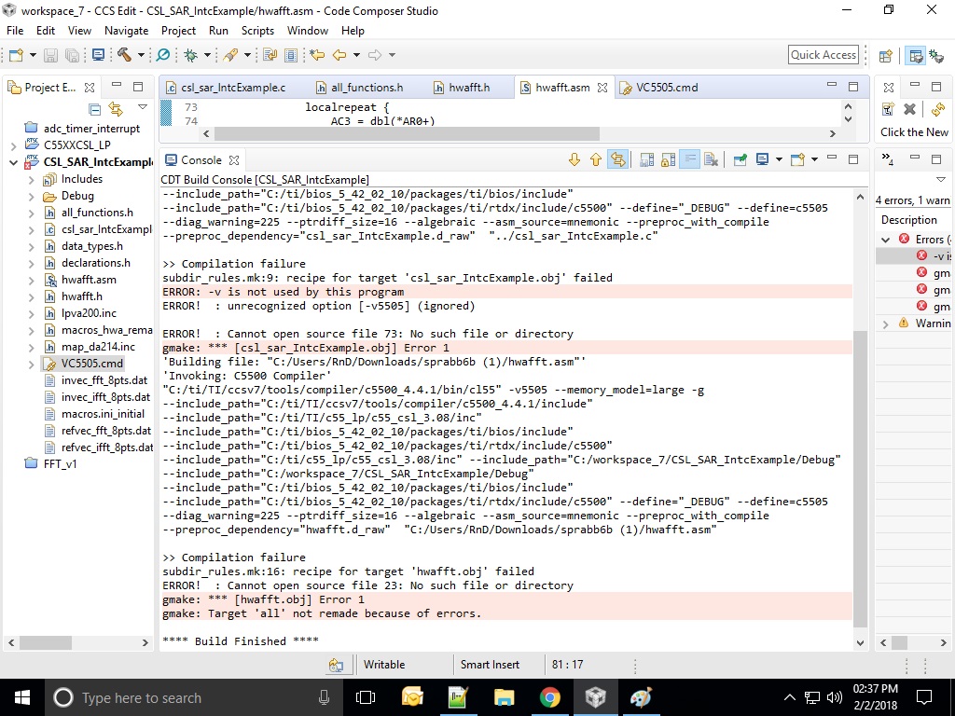This screenshot has height=716, width=955.
Task: Click the console Clear Console icon
Action: pos(710,160)
